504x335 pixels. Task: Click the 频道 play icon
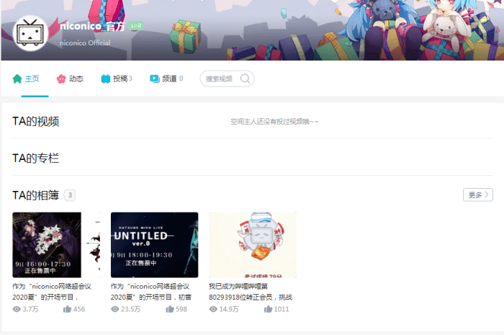click(x=155, y=79)
